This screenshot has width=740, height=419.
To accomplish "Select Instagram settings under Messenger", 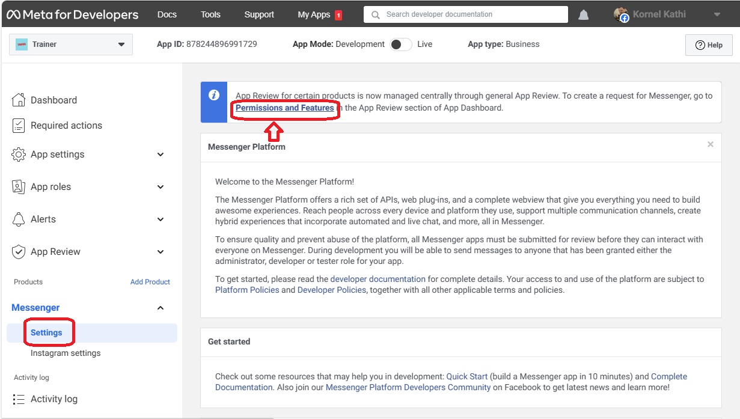I will tap(66, 353).
